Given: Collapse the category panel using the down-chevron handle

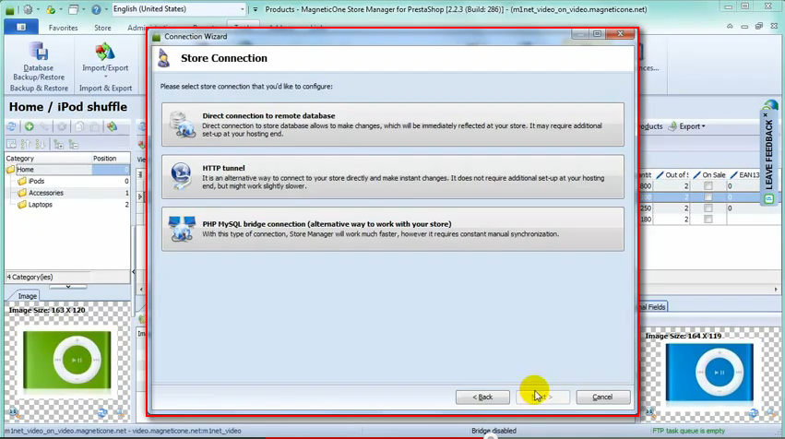Looking at the screenshot, I should point(68,287).
